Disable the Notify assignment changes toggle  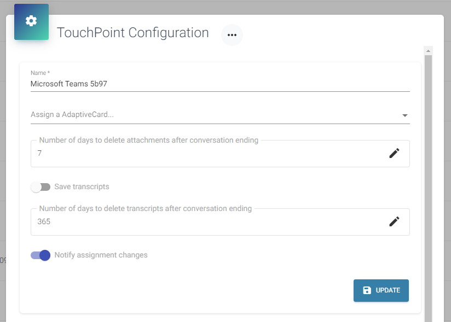pos(41,255)
